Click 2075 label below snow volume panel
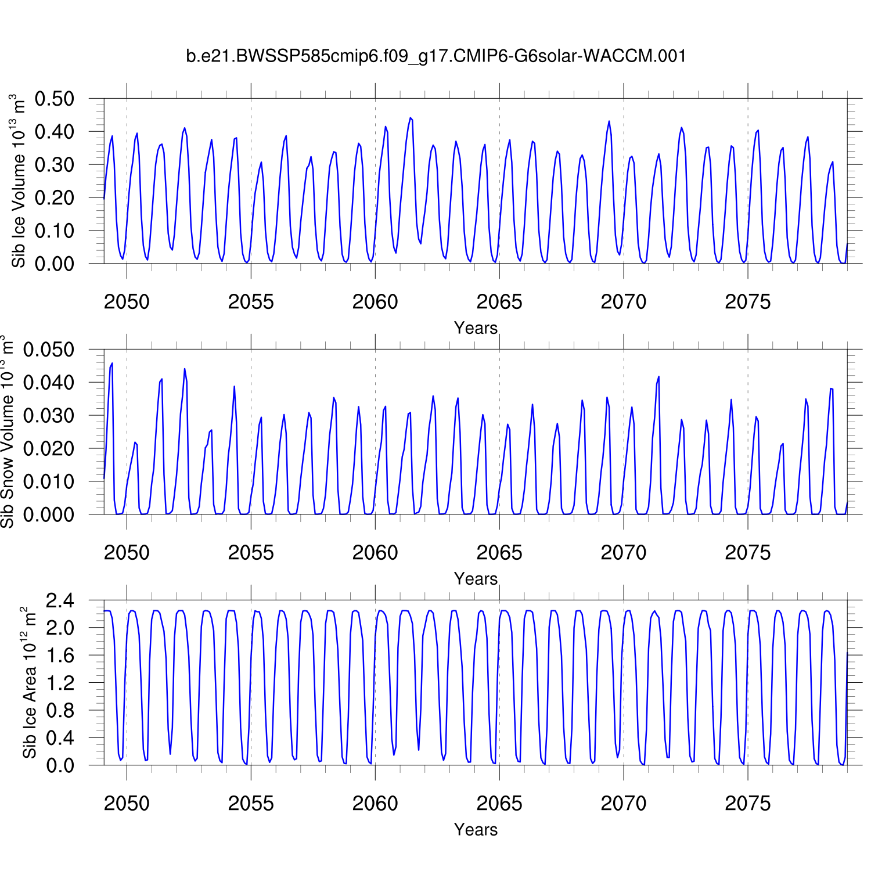Viewport: 871px width, 871px height. 747,553
